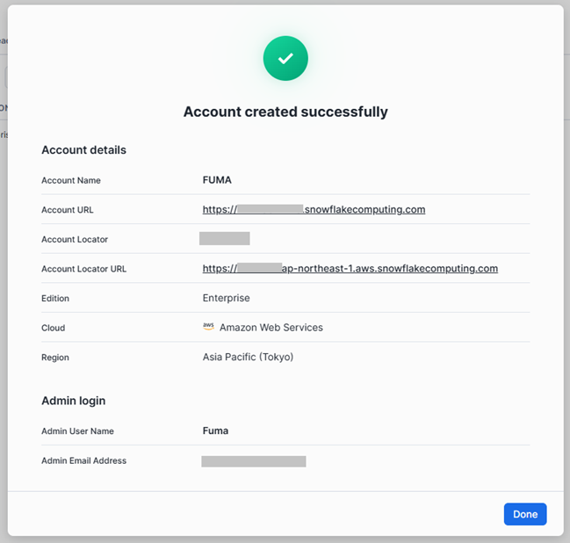Click the Region field label
The image size is (570, 543).
(55, 358)
